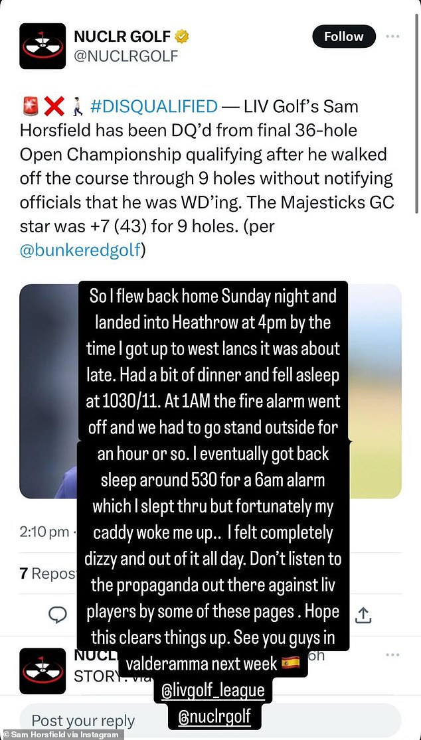Click the 2:10 pm timestamp
Image resolution: width=421 pixels, height=740 pixels.
click(44, 532)
